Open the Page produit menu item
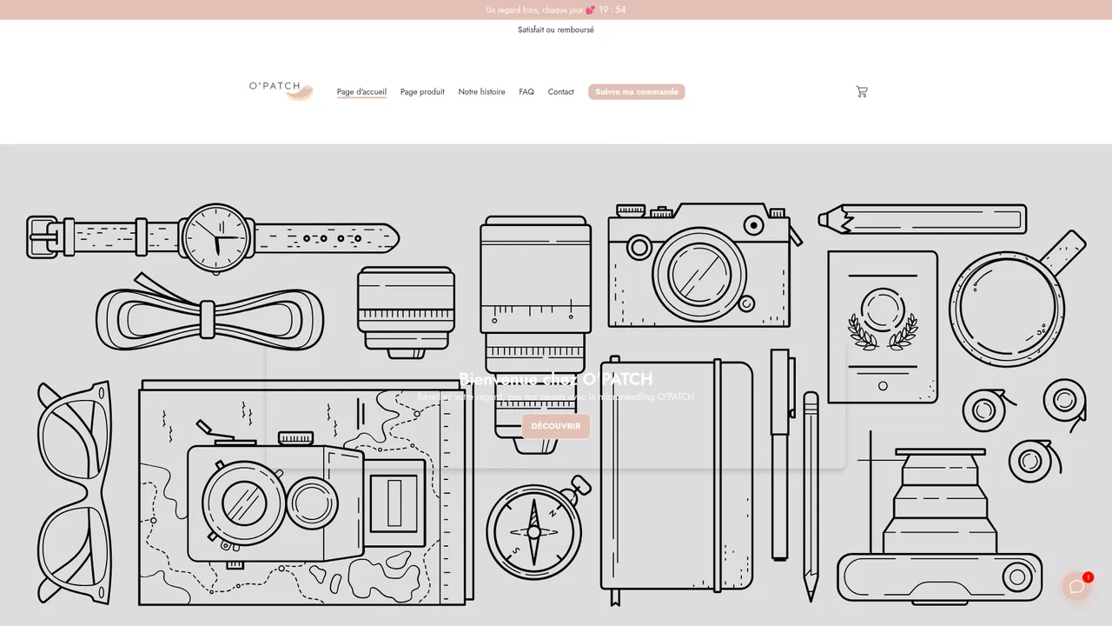The image size is (1112, 626). click(x=422, y=92)
